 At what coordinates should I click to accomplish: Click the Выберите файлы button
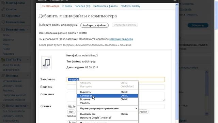(95, 25)
